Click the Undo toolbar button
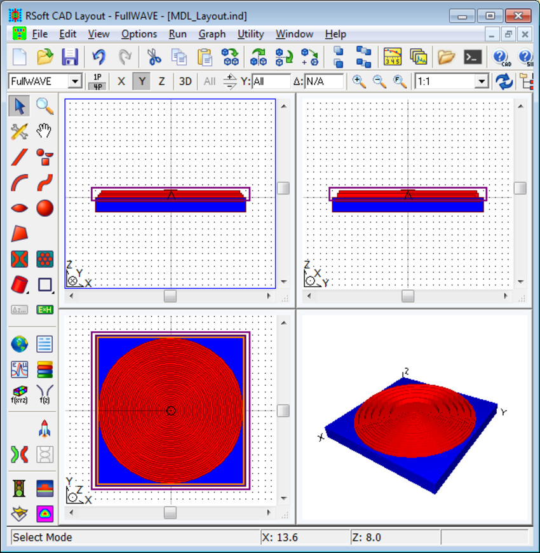Viewport: 540px width, 553px height. [98, 57]
